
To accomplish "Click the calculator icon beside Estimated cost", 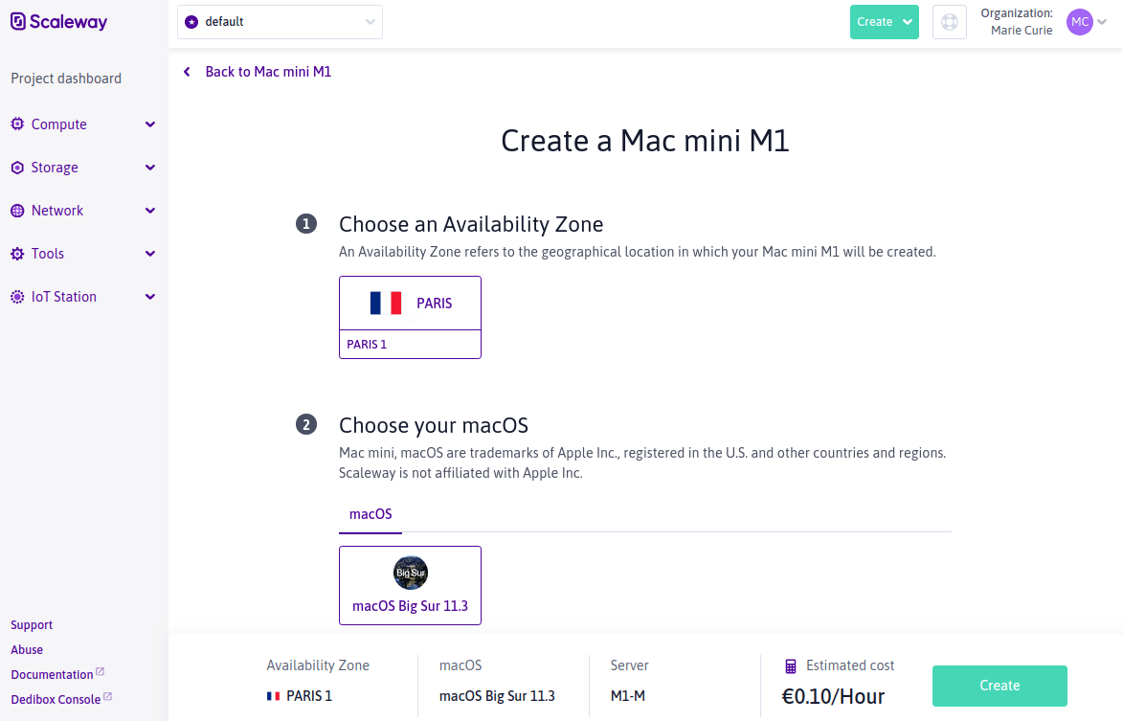I will coord(791,665).
